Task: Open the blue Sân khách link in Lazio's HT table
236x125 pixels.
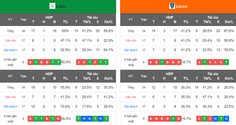Action: pos(10,106)
